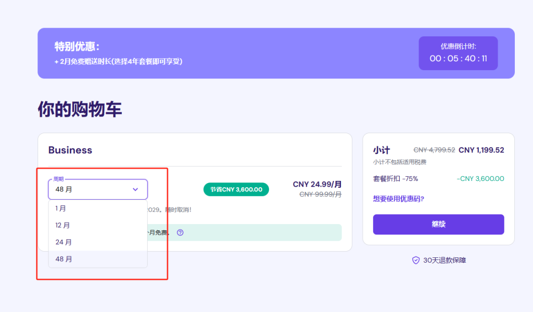Select the 12月 billing period option
533x312 pixels.
[x=64, y=225]
